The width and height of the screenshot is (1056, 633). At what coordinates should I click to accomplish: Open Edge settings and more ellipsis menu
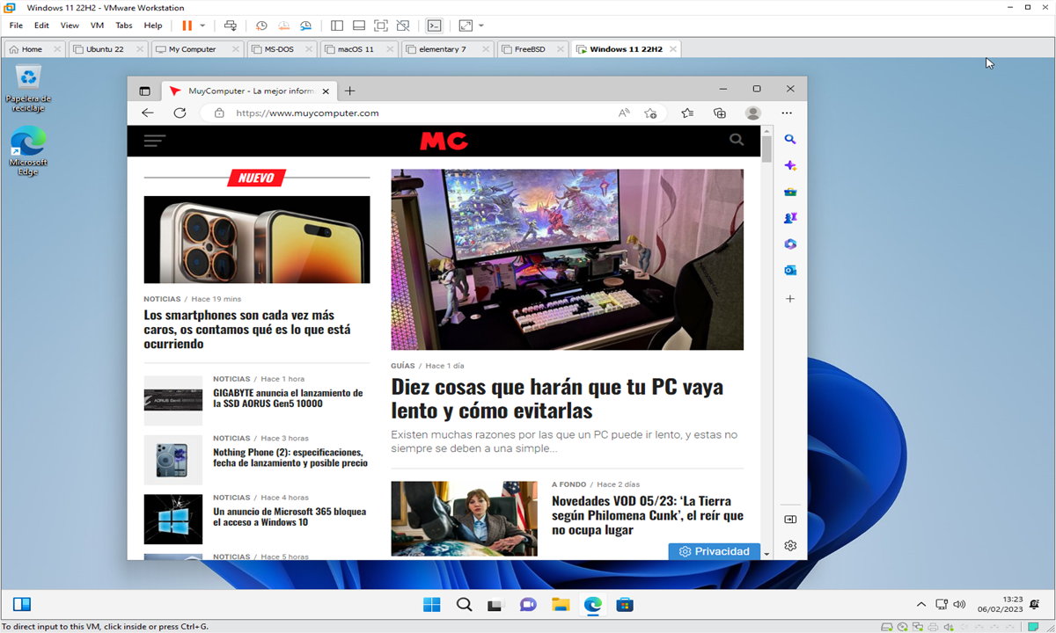[787, 113]
